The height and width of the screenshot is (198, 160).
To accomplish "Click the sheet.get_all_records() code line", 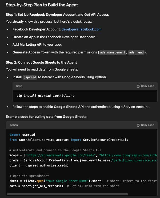I will tap(36, 186).
